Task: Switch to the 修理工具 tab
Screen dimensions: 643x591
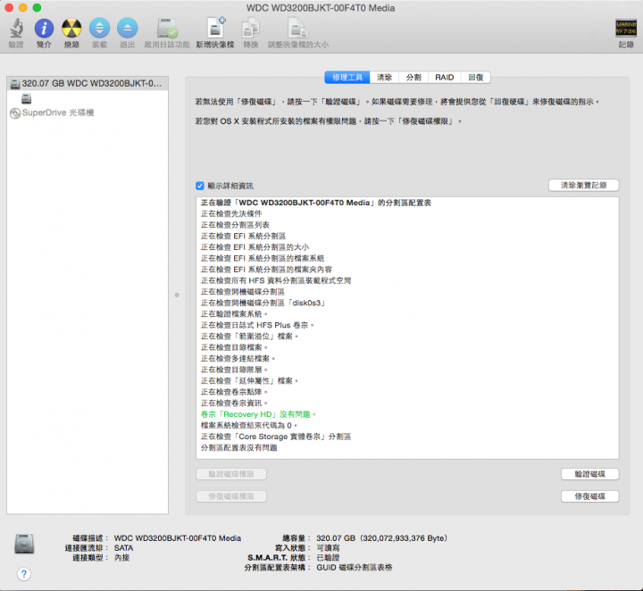Action: [347, 78]
